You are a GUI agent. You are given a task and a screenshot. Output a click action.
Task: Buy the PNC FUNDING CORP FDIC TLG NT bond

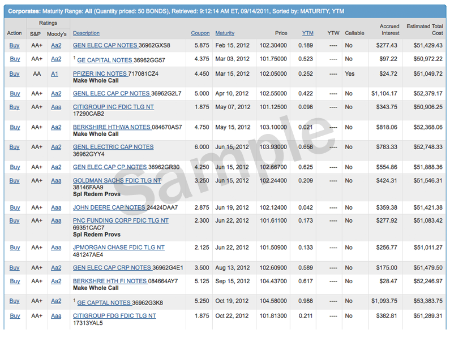coord(14,220)
